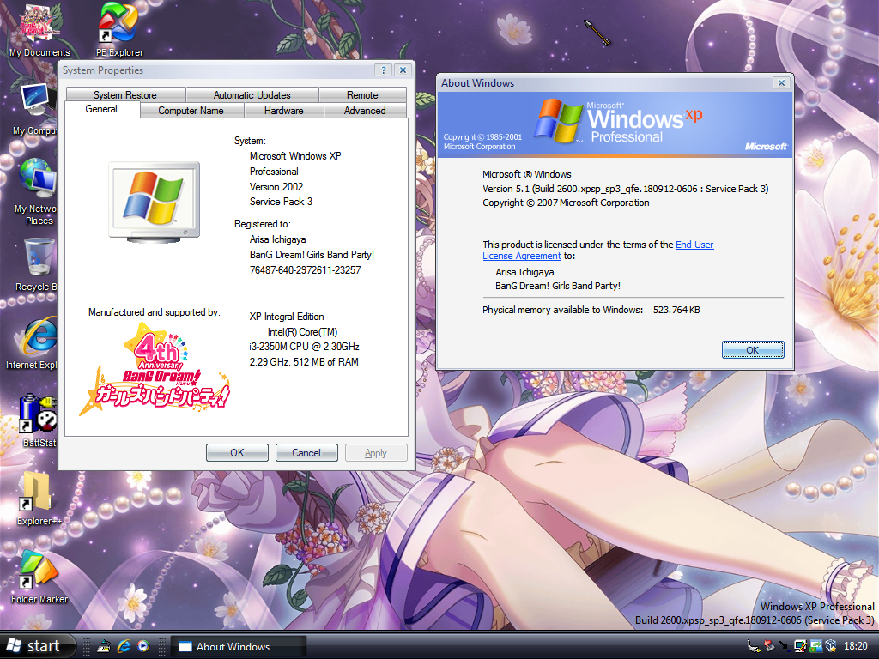
Task: Click System Properties title bar
Action: click(215, 70)
